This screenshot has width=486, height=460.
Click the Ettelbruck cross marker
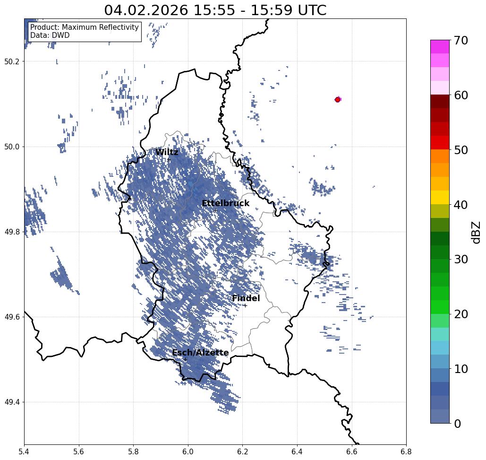coord(215,210)
